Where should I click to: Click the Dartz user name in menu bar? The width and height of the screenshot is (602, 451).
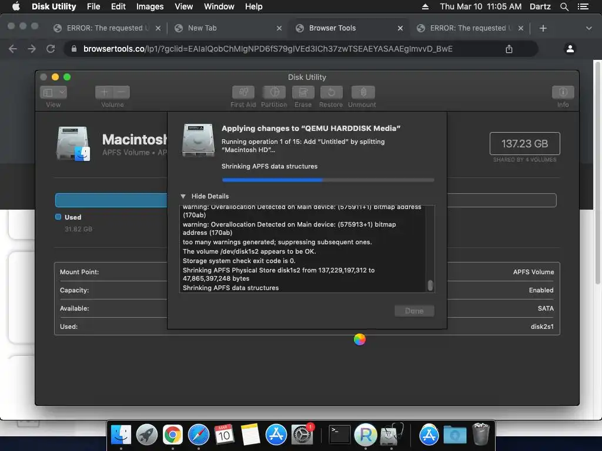[540, 6]
